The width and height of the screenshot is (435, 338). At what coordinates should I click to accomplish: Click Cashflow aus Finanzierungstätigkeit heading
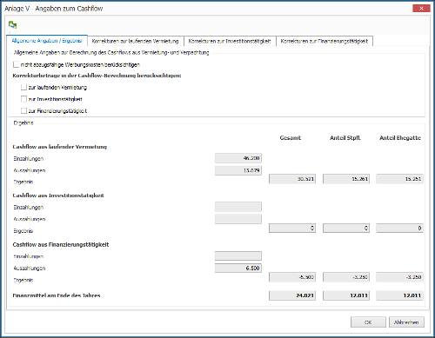point(61,244)
